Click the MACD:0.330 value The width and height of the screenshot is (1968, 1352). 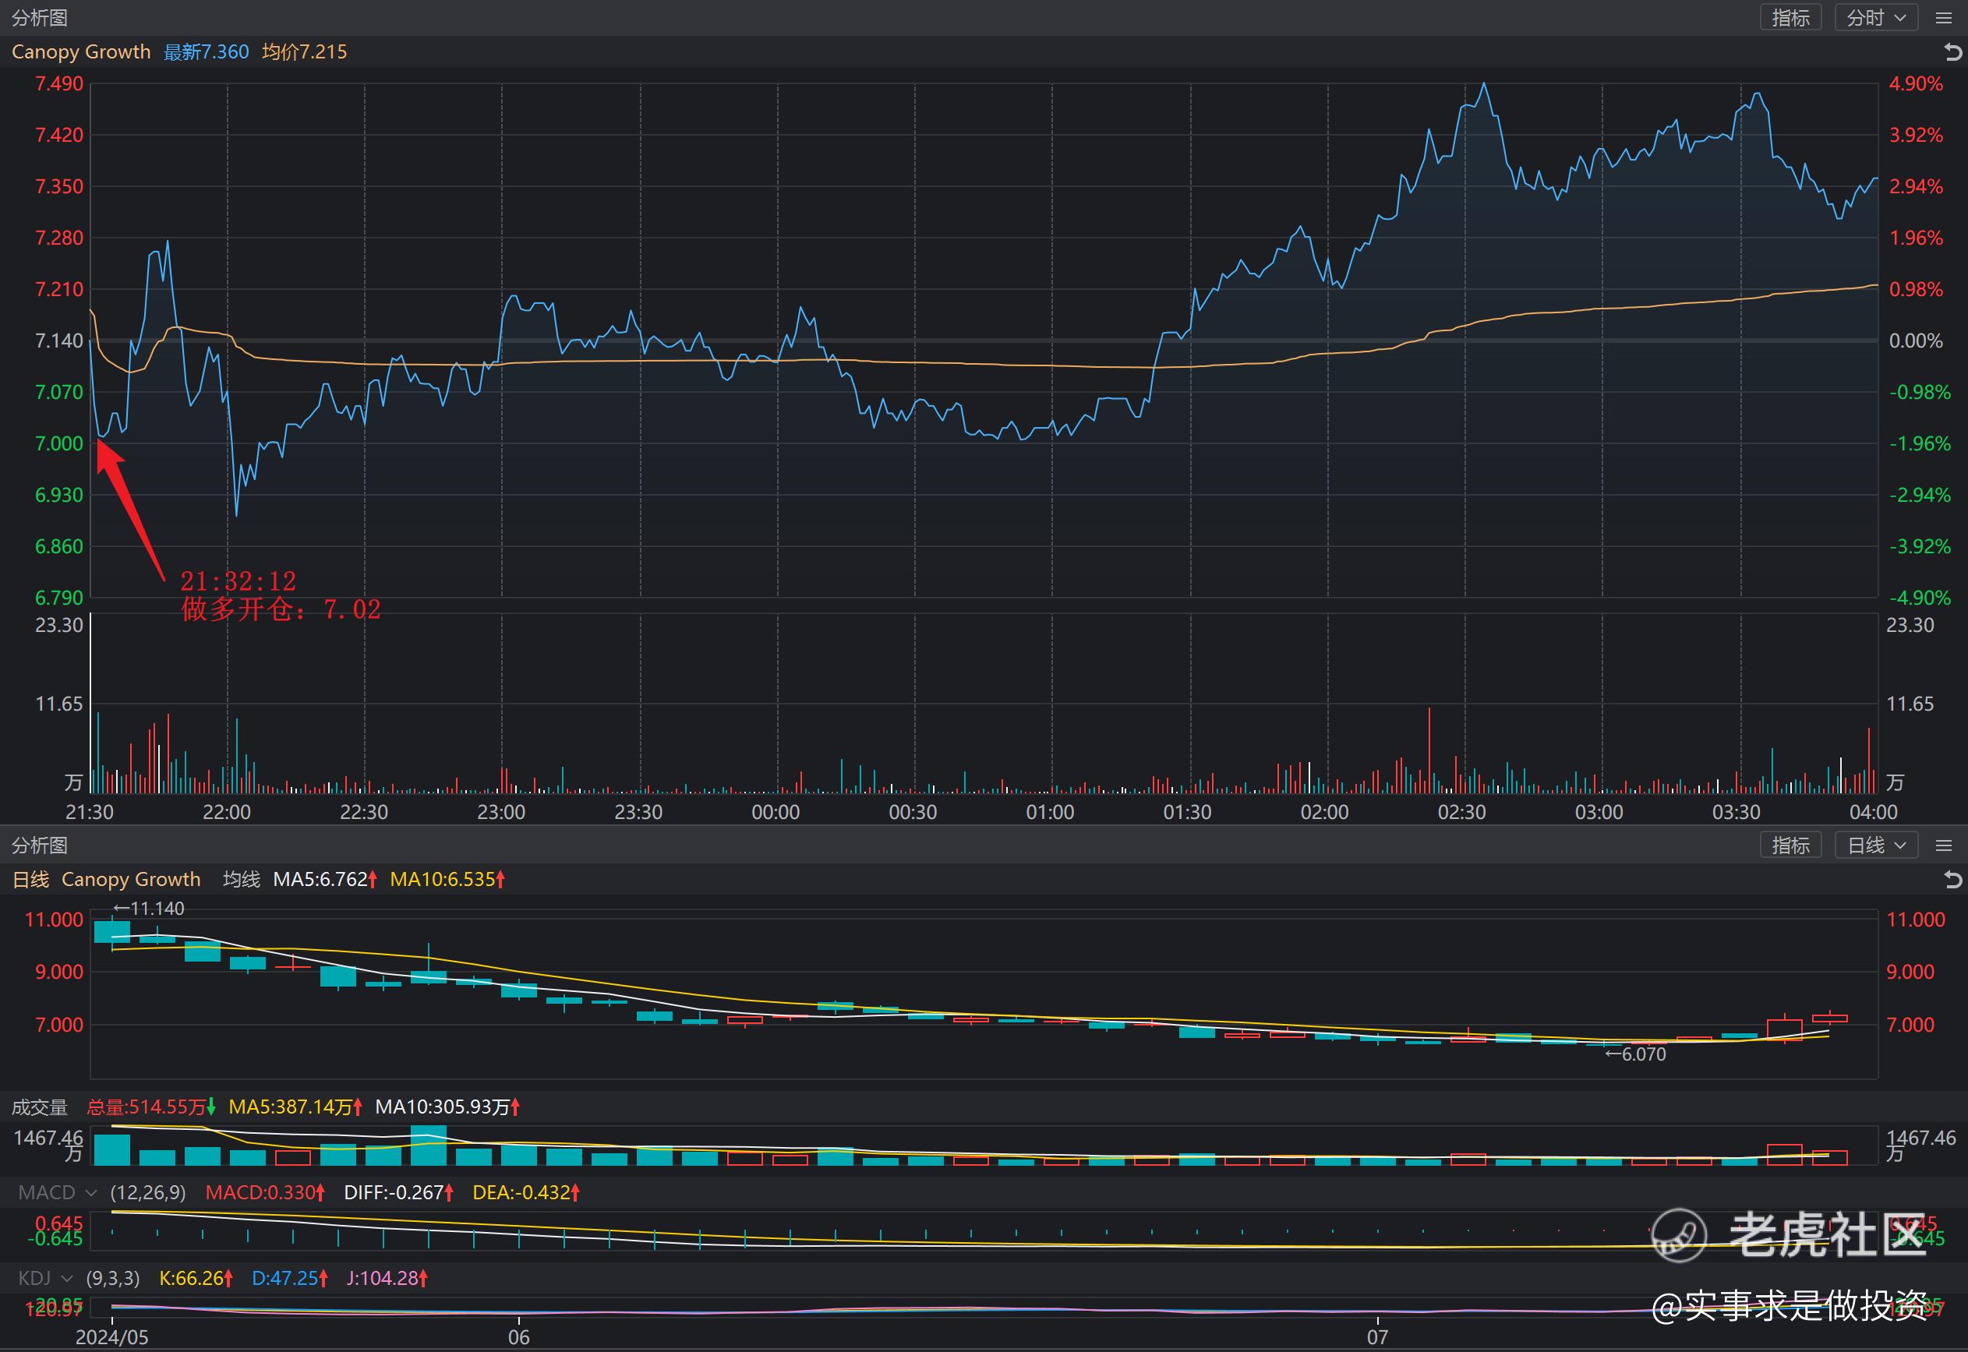(265, 1193)
